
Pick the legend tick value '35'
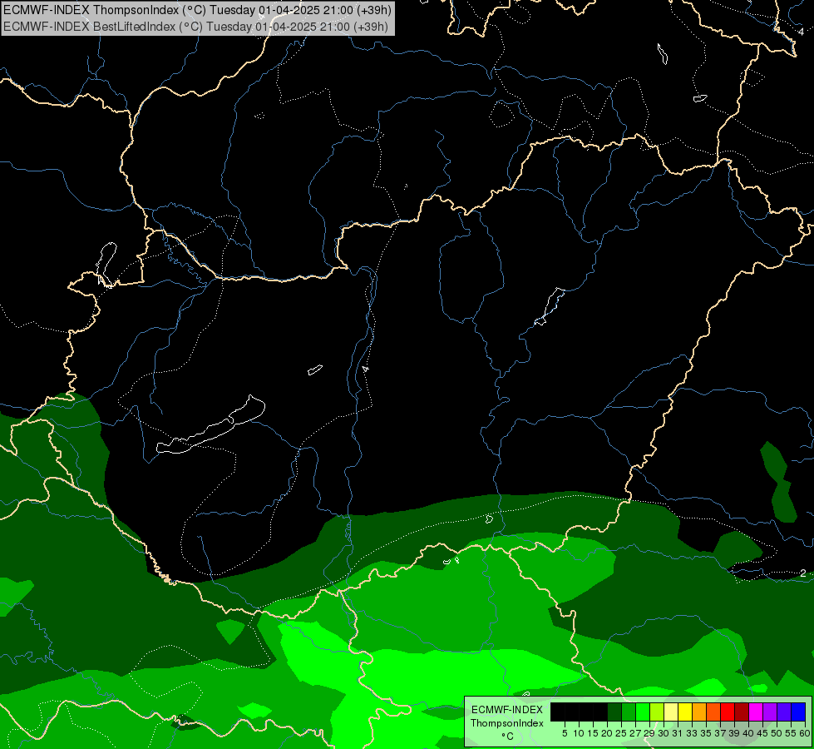(x=706, y=733)
